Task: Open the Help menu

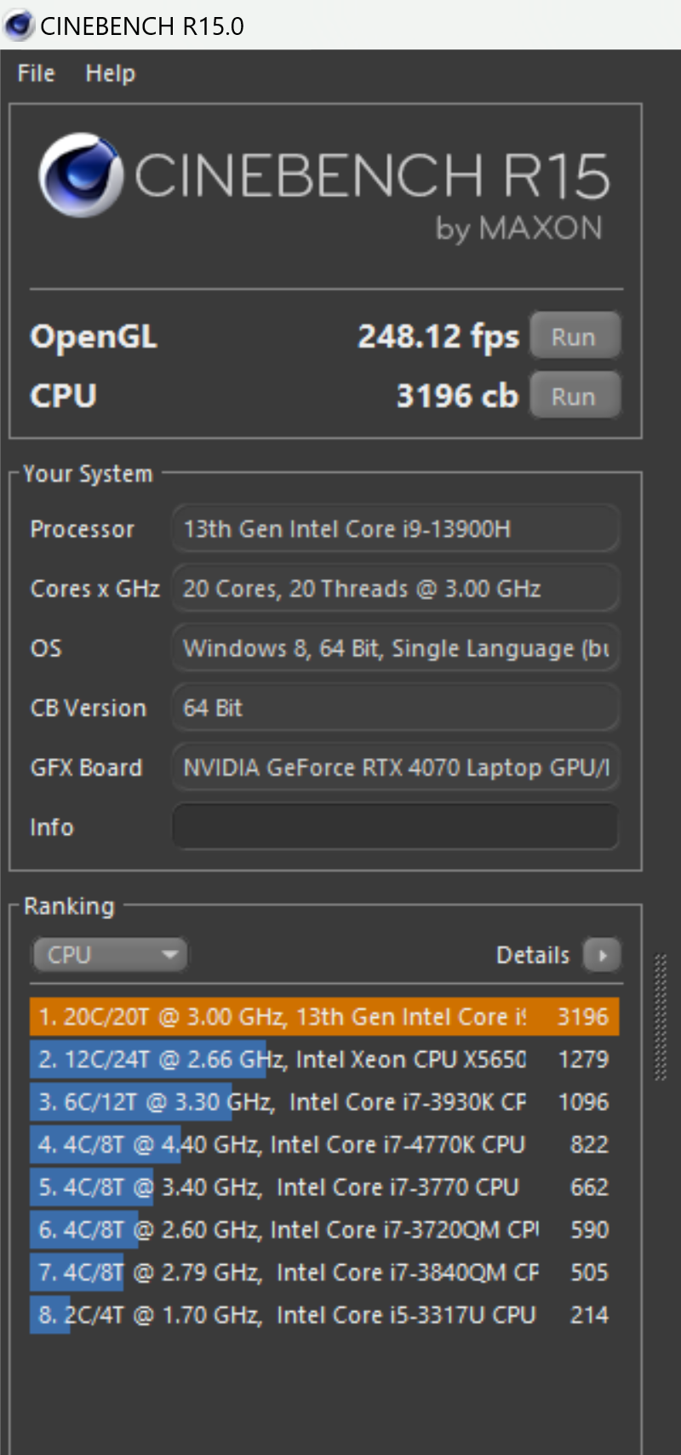Action: [x=110, y=73]
